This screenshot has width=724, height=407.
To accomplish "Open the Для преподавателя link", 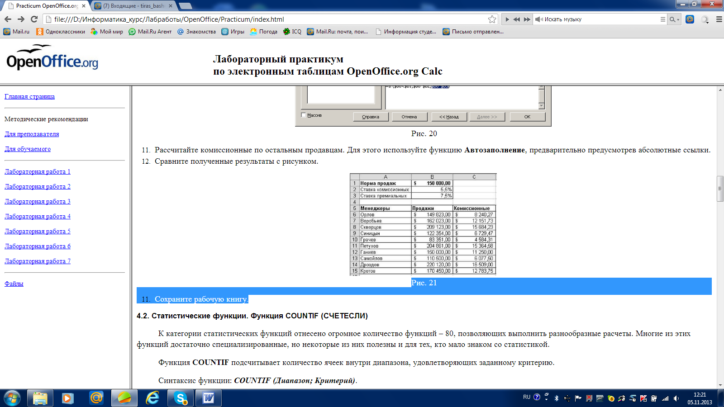I will click(x=32, y=134).
